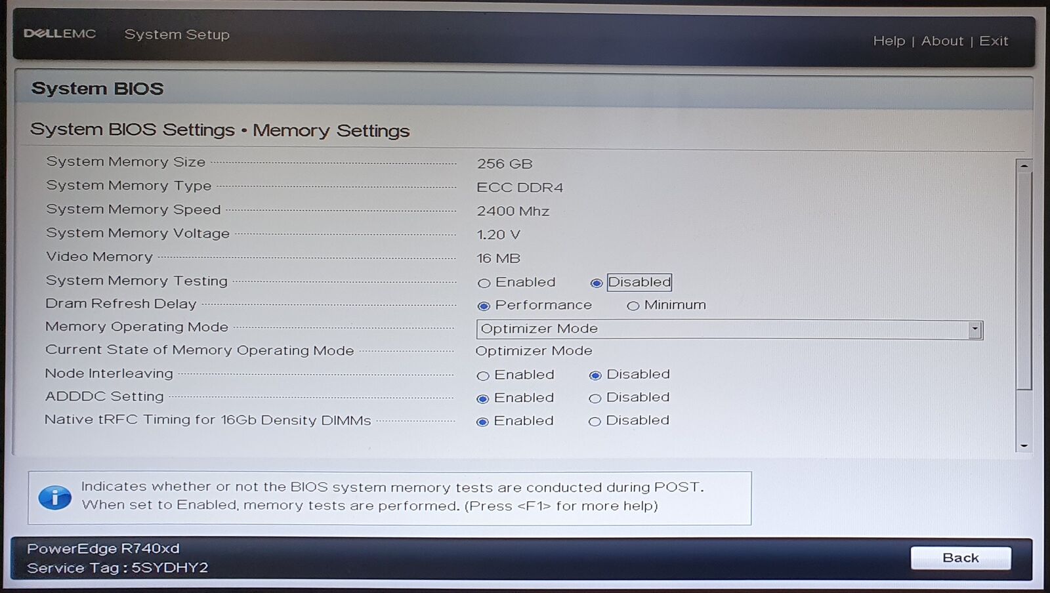Enable Node Interleaving
Image resolution: width=1050 pixels, height=593 pixels.
tap(483, 376)
